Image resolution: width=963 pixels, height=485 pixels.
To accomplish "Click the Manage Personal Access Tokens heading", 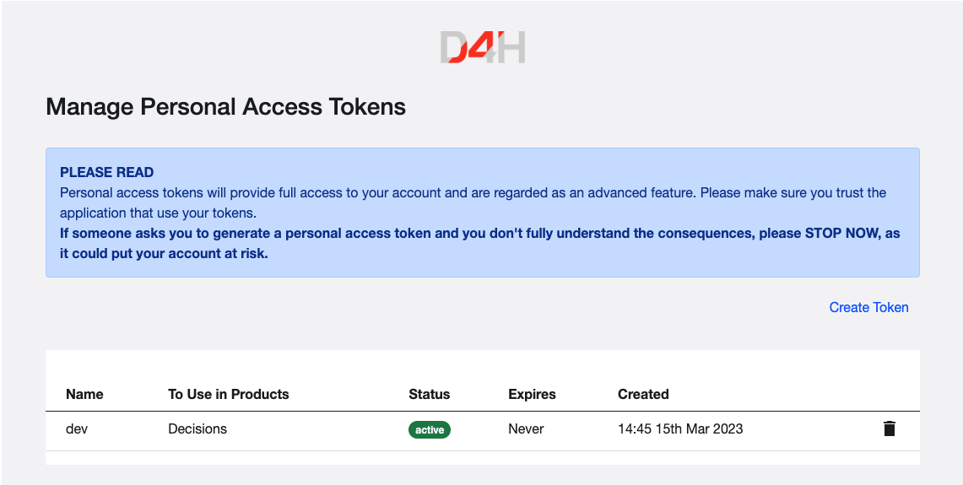I will pos(225,107).
